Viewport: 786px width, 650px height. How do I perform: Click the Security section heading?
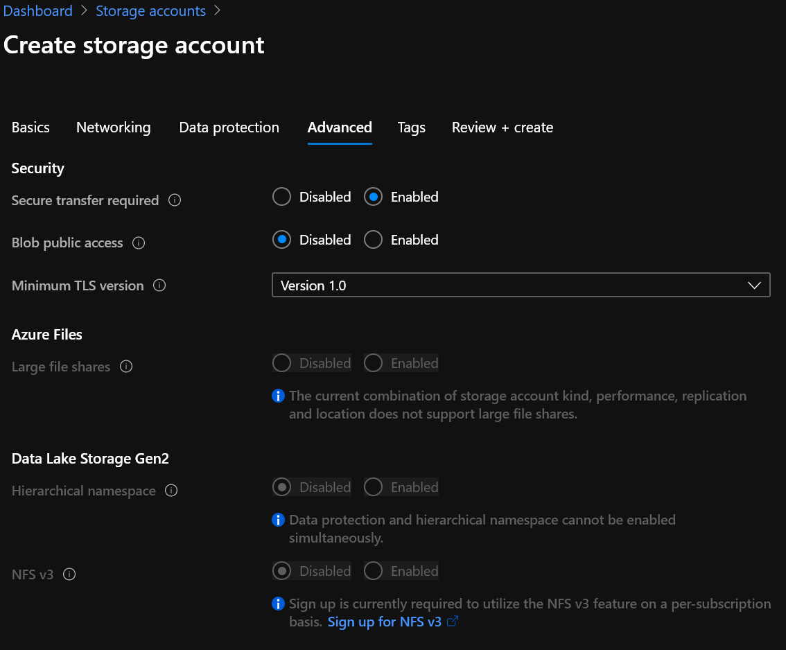pyautogui.click(x=37, y=168)
